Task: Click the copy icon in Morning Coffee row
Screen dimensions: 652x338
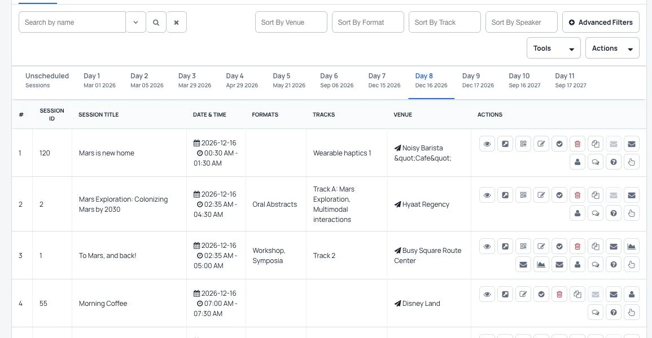Action: (577, 295)
